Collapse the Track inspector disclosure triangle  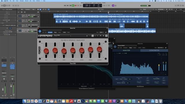[1, 25]
